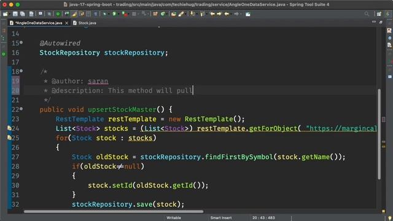393x221 pixels.
Task: Click the Save floppy disk icon
Action: pos(15,14)
